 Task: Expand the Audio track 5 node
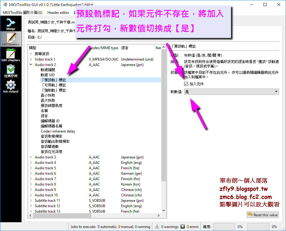31,168
